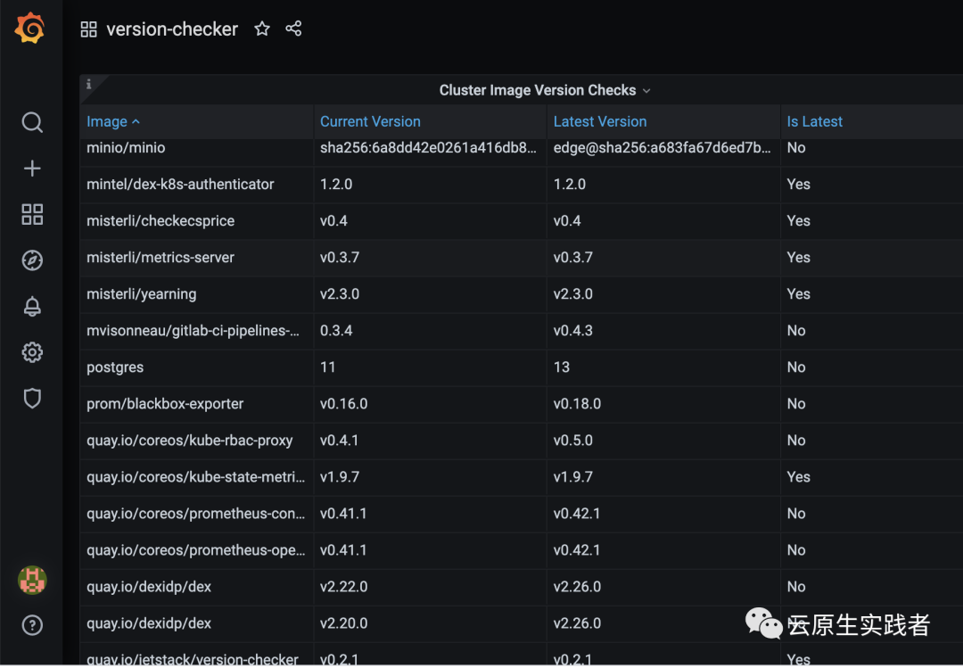
Task: Click the Is Latest value for misterli/yearning
Action: (x=798, y=294)
